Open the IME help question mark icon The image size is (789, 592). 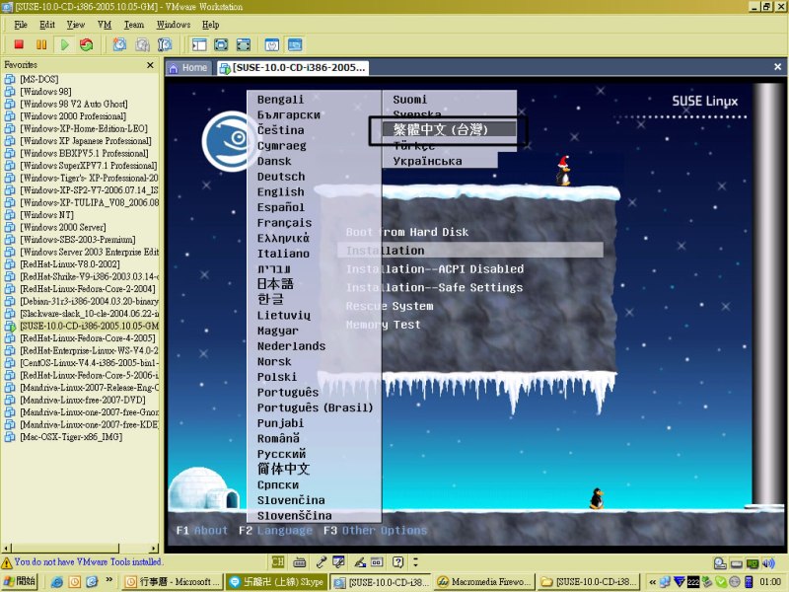[398, 561]
